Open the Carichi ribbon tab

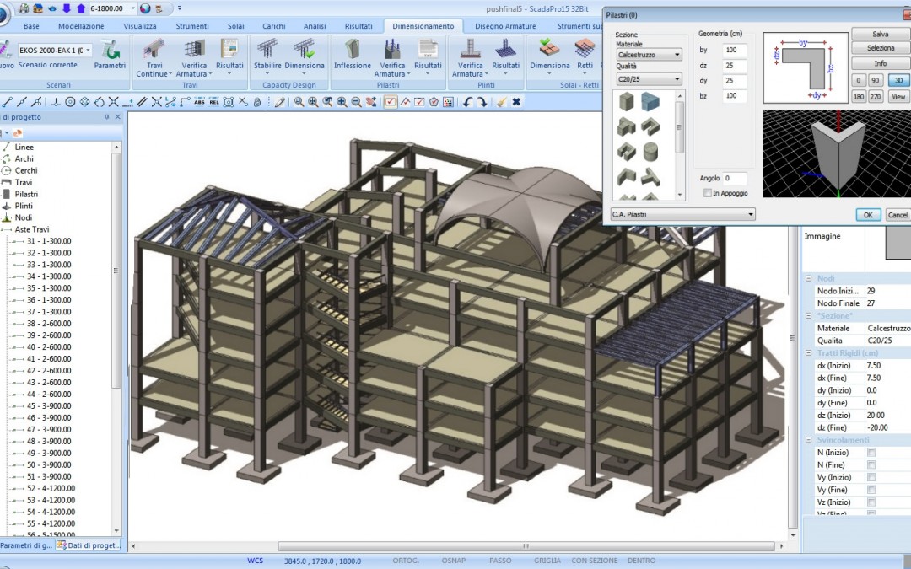[x=273, y=26]
